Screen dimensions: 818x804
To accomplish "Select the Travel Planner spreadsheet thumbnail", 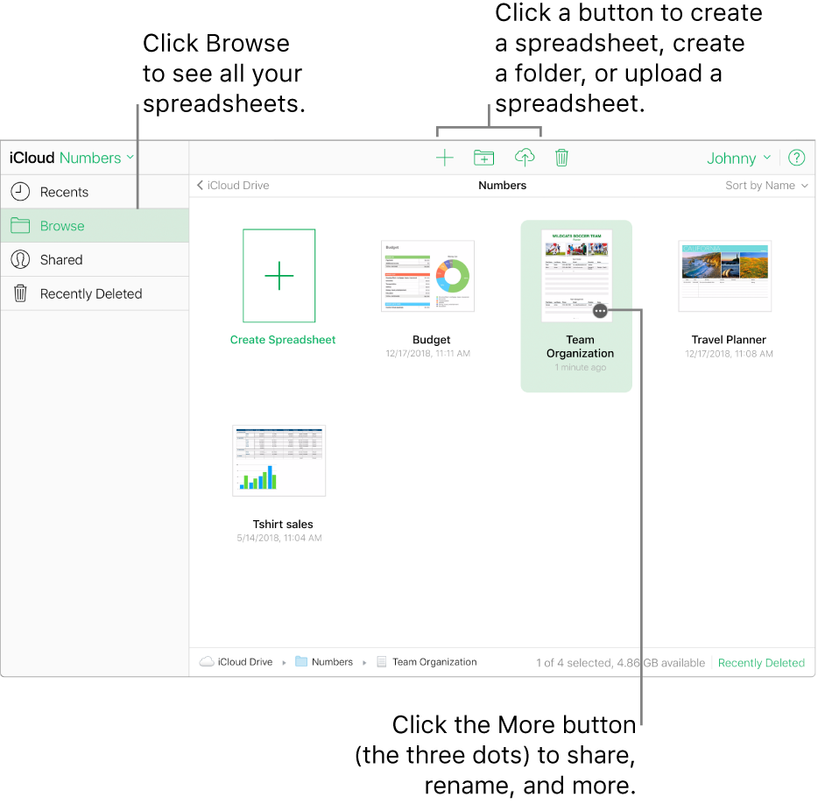I will 724,276.
